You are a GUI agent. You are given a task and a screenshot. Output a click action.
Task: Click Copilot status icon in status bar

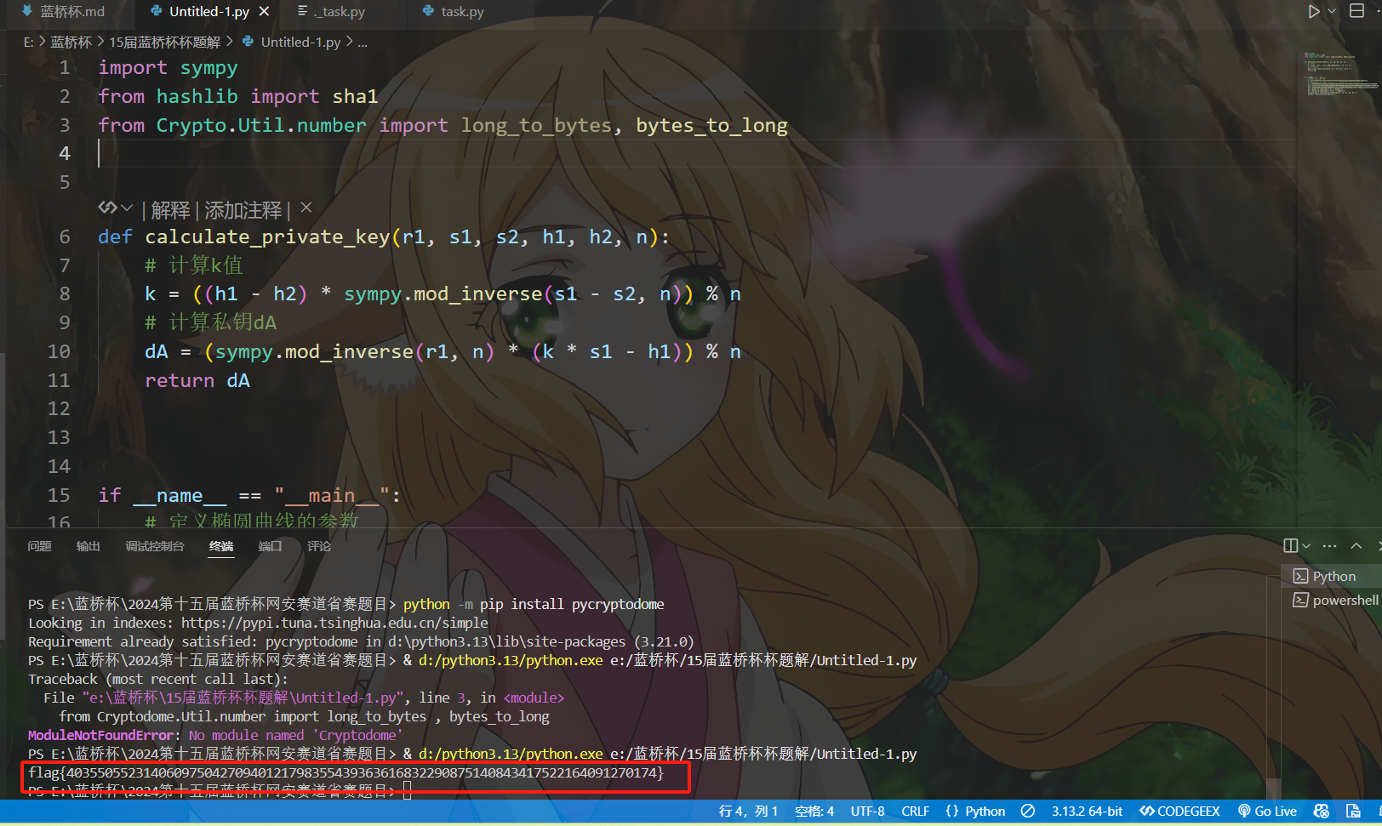click(x=1321, y=812)
